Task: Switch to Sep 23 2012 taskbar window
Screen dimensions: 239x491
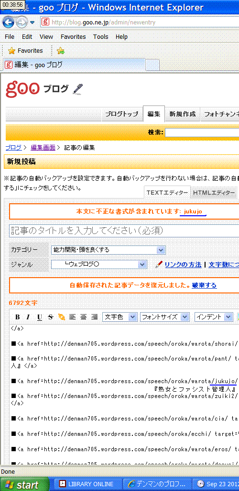Action: [216, 484]
